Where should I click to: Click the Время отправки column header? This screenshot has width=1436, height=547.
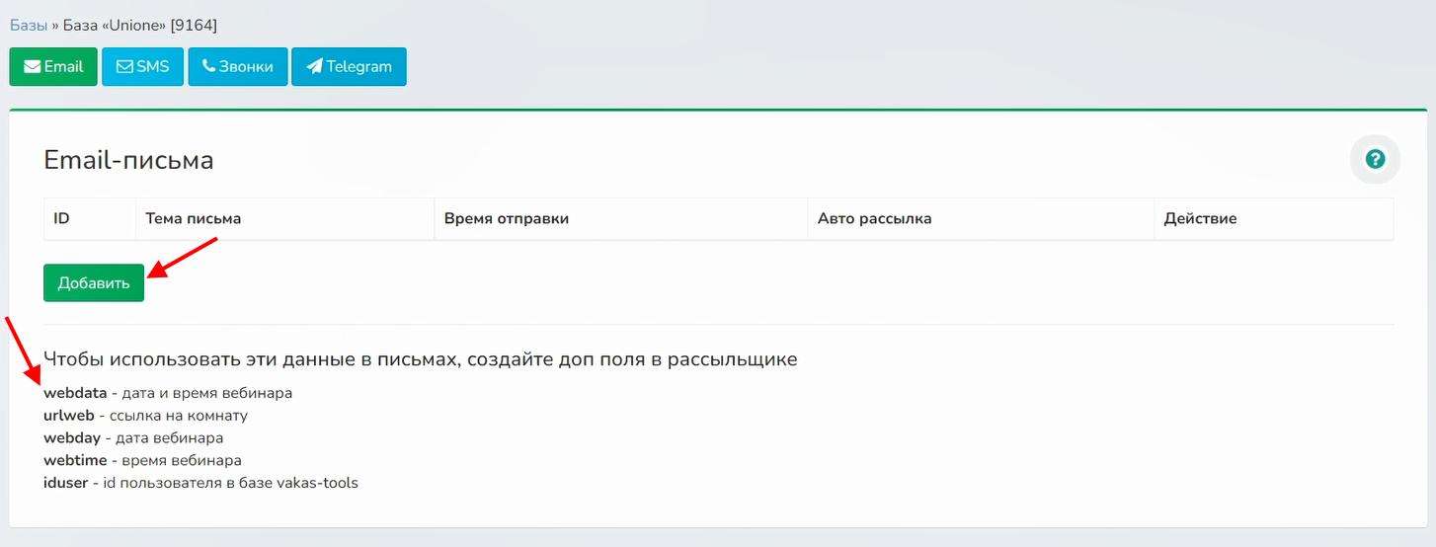(506, 218)
